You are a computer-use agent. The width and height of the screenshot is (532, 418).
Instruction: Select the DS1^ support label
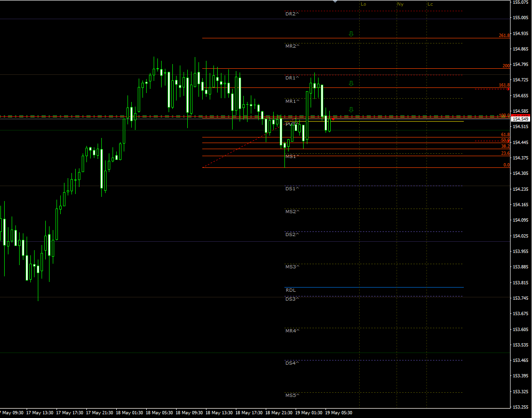[x=292, y=189]
